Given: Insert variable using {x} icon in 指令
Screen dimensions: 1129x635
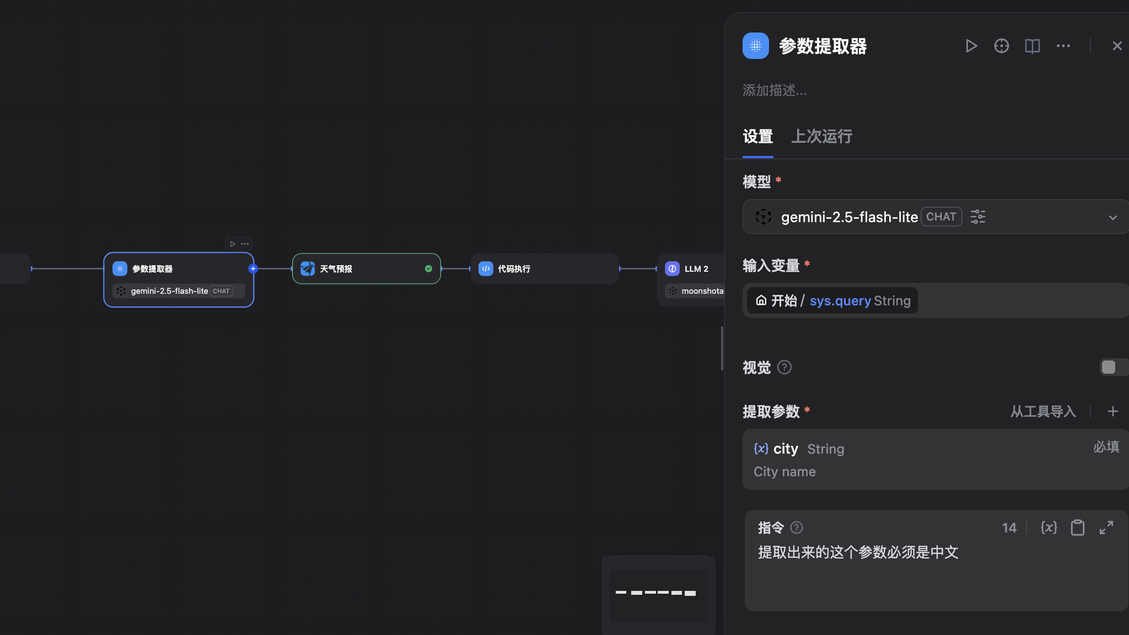Looking at the screenshot, I should 1049,528.
